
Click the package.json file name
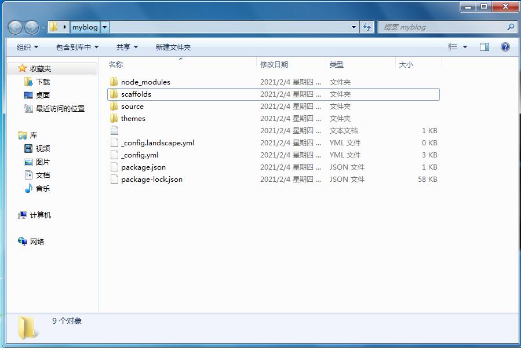click(x=144, y=167)
